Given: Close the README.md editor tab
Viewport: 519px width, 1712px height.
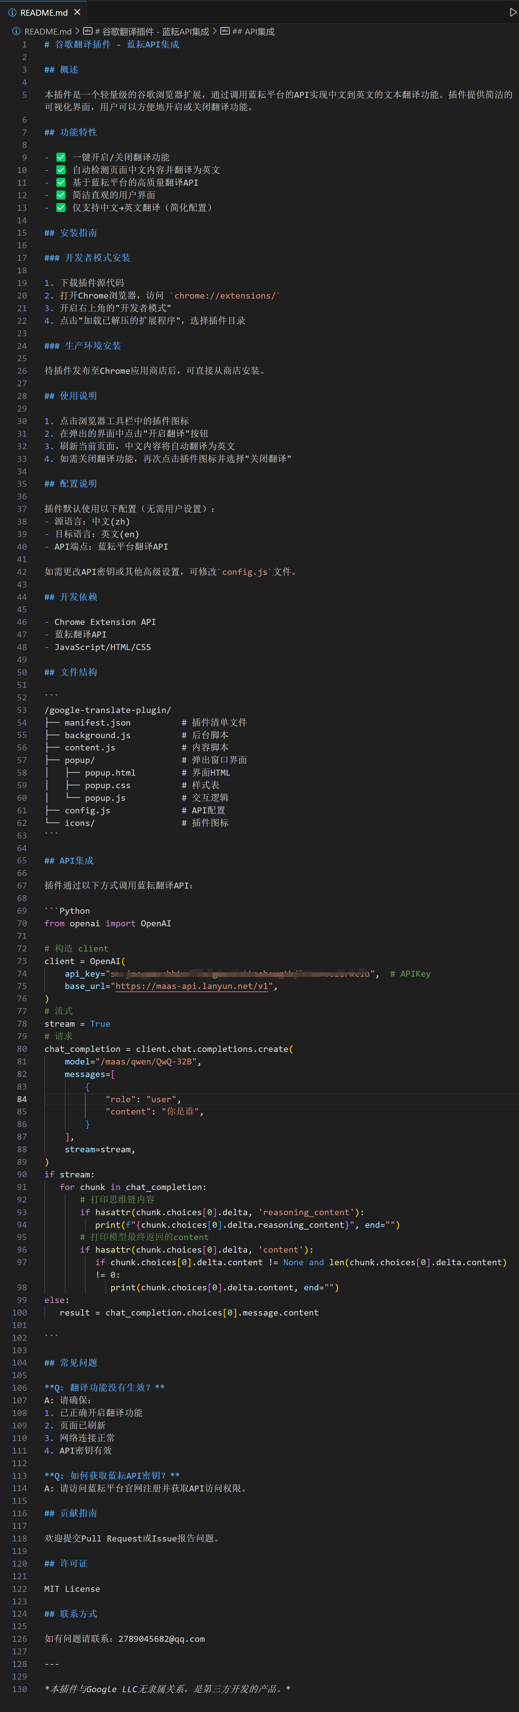Looking at the screenshot, I should [77, 12].
